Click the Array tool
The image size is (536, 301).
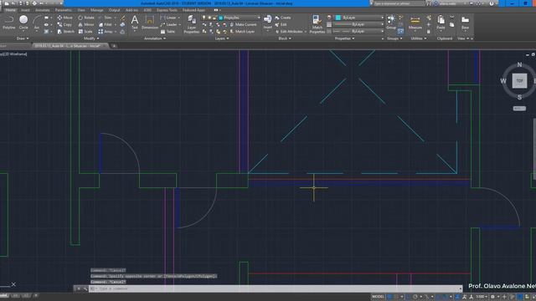[x=106, y=32]
